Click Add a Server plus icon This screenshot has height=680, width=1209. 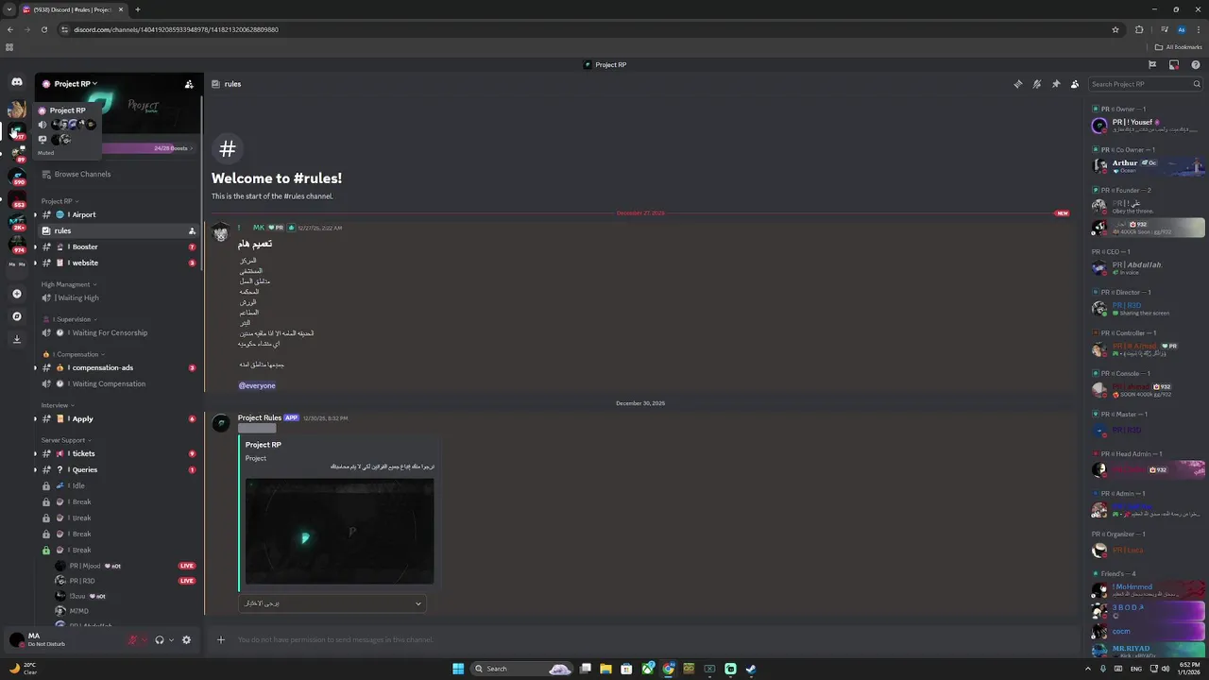pyautogui.click(x=17, y=294)
